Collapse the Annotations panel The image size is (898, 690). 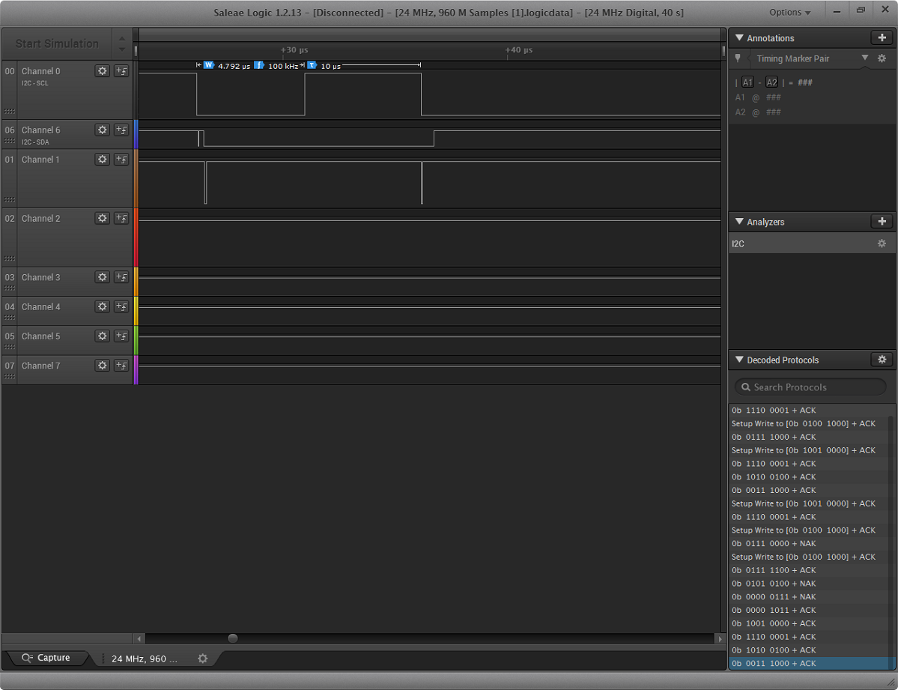[x=739, y=38]
